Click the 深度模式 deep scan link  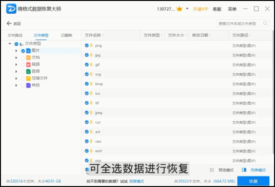point(136,181)
